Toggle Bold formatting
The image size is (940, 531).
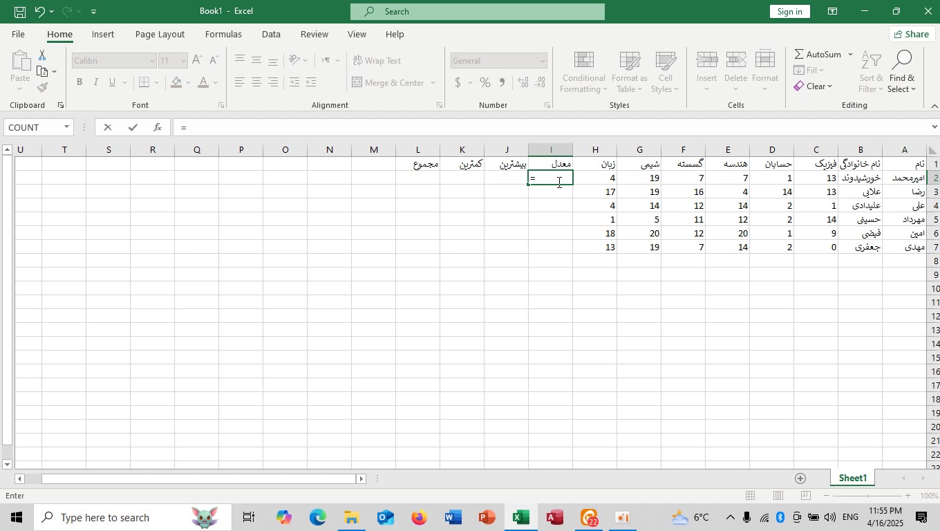[79, 83]
